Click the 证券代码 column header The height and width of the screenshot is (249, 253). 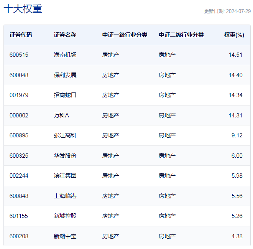[x=21, y=35]
